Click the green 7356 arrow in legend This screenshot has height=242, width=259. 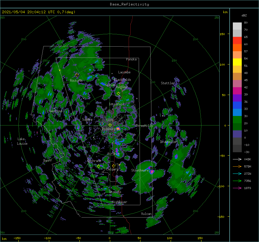(x=237, y=181)
